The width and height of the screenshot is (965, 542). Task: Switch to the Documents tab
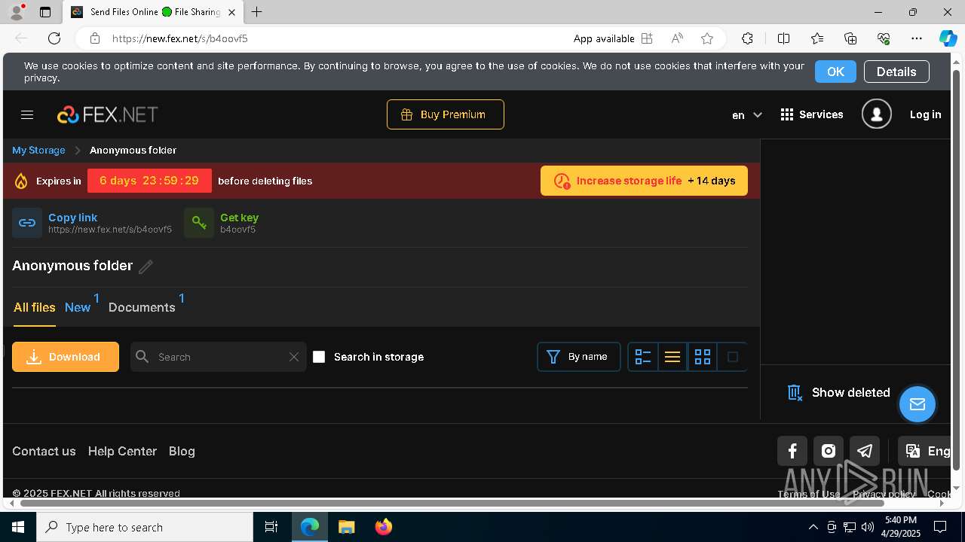point(142,307)
